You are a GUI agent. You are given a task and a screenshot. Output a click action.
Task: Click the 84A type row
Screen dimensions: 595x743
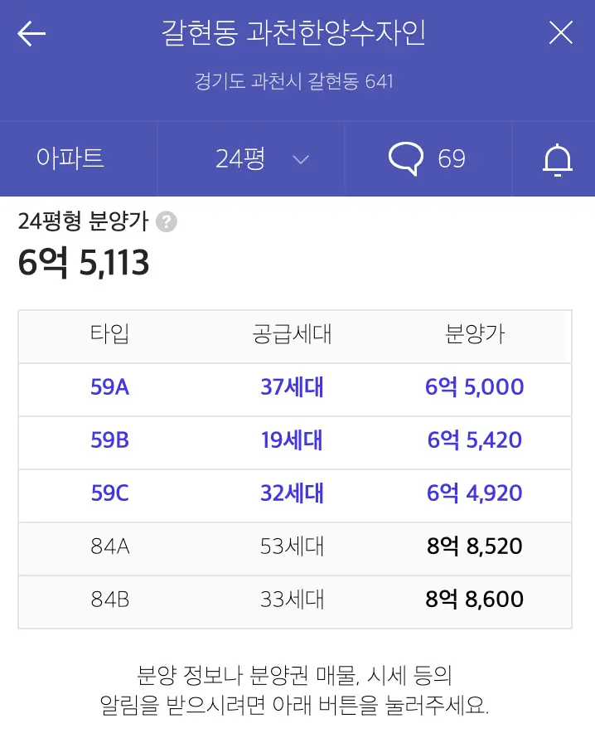(x=110, y=546)
